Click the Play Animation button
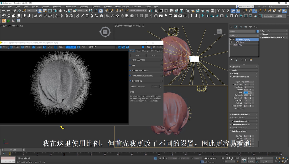 [230, 158]
